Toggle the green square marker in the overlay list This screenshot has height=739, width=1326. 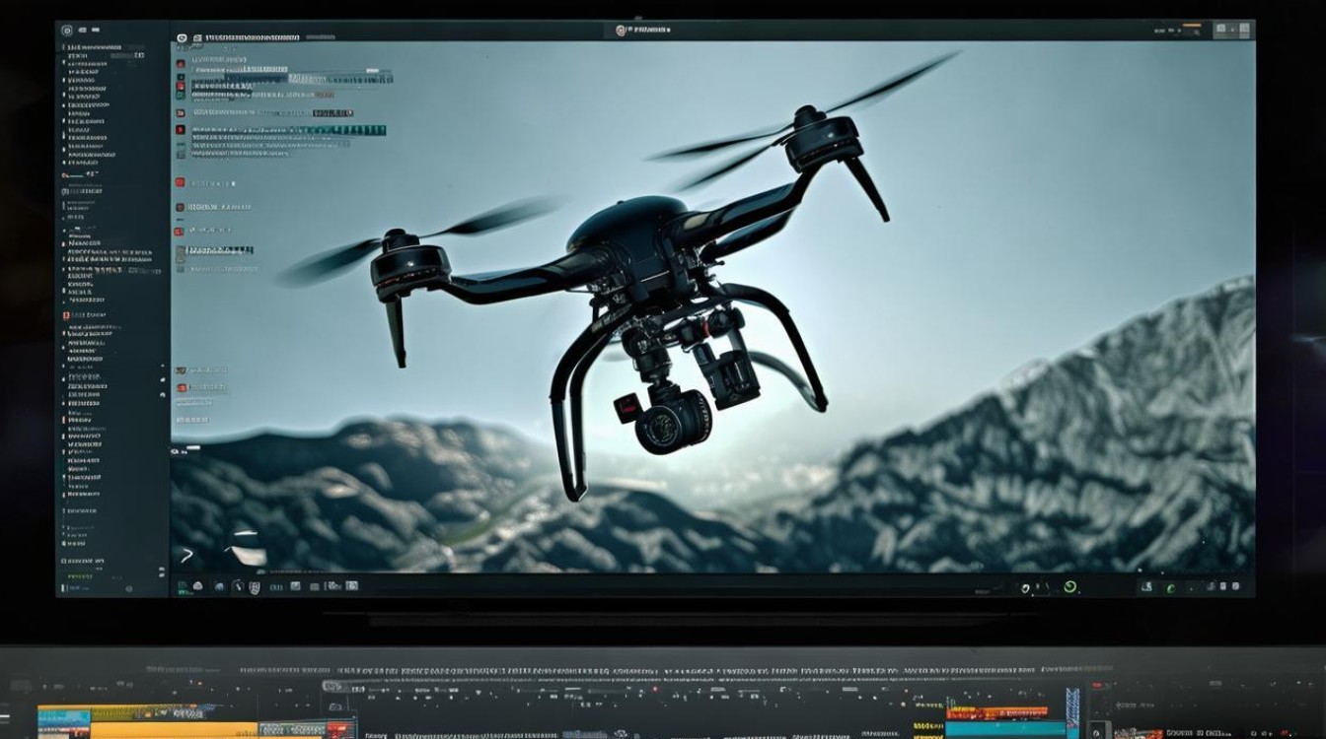pos(181,96)
